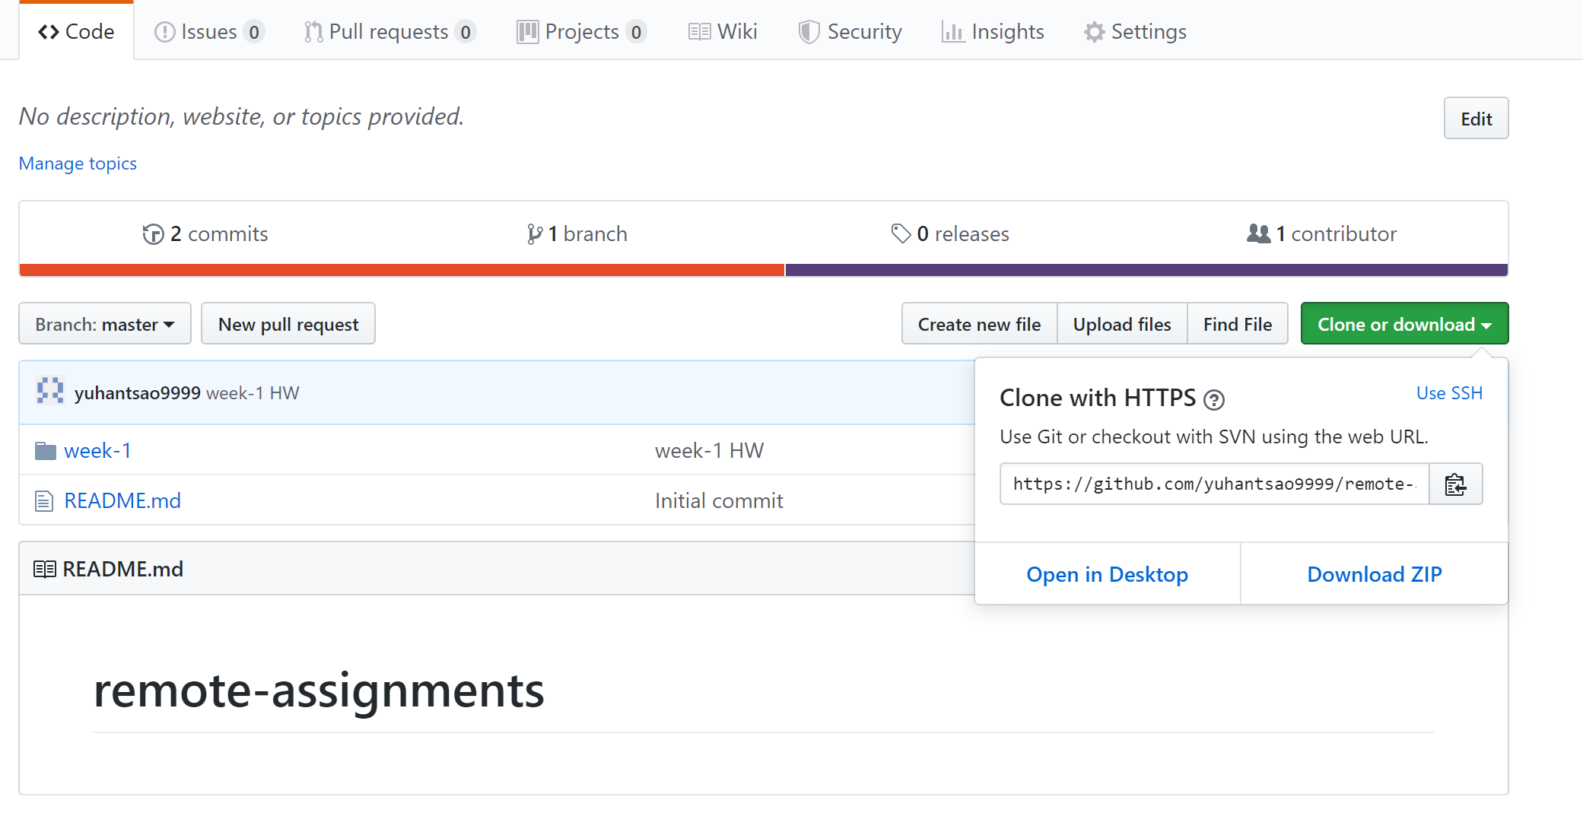Open the Issues tab
Screen dimensions: 1583x835
(x=208, y=32)
